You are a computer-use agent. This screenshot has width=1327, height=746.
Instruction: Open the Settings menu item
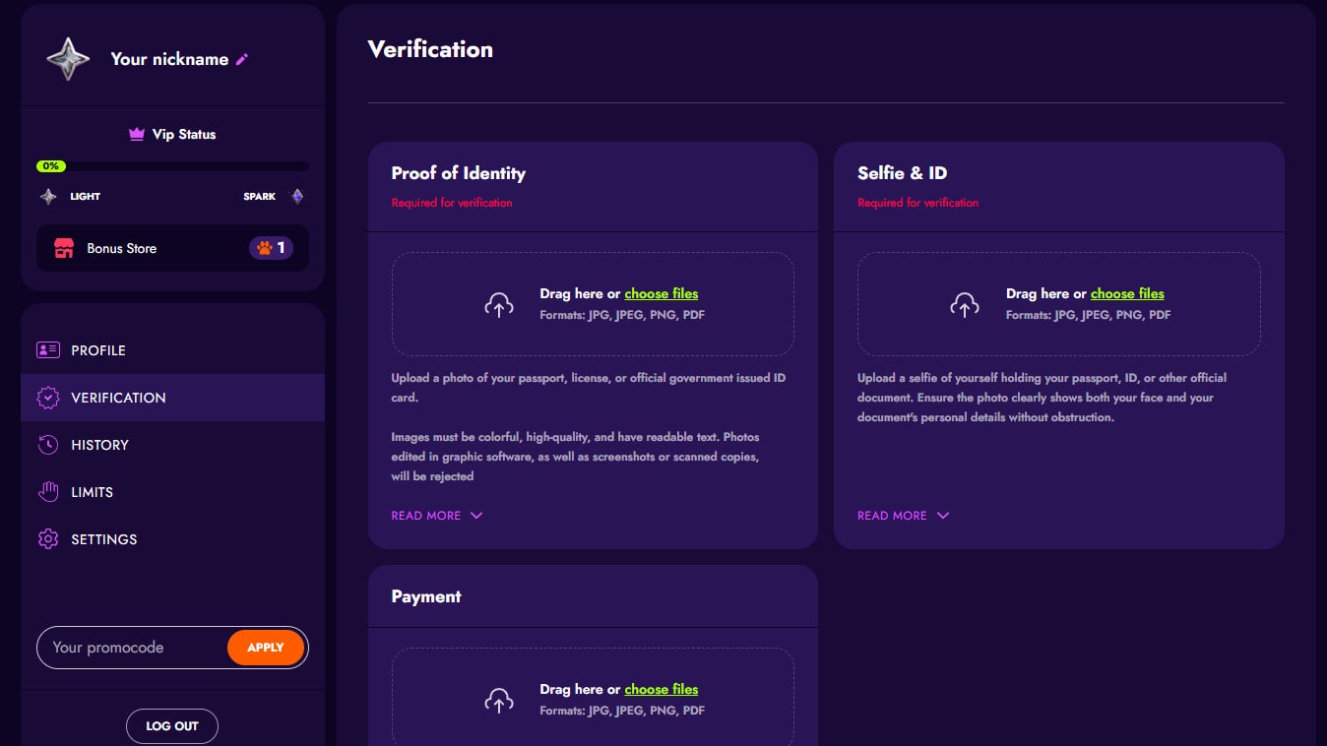click(103, 539)
